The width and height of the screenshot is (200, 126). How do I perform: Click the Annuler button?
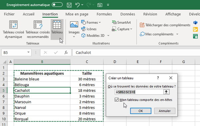pos(165,111)
